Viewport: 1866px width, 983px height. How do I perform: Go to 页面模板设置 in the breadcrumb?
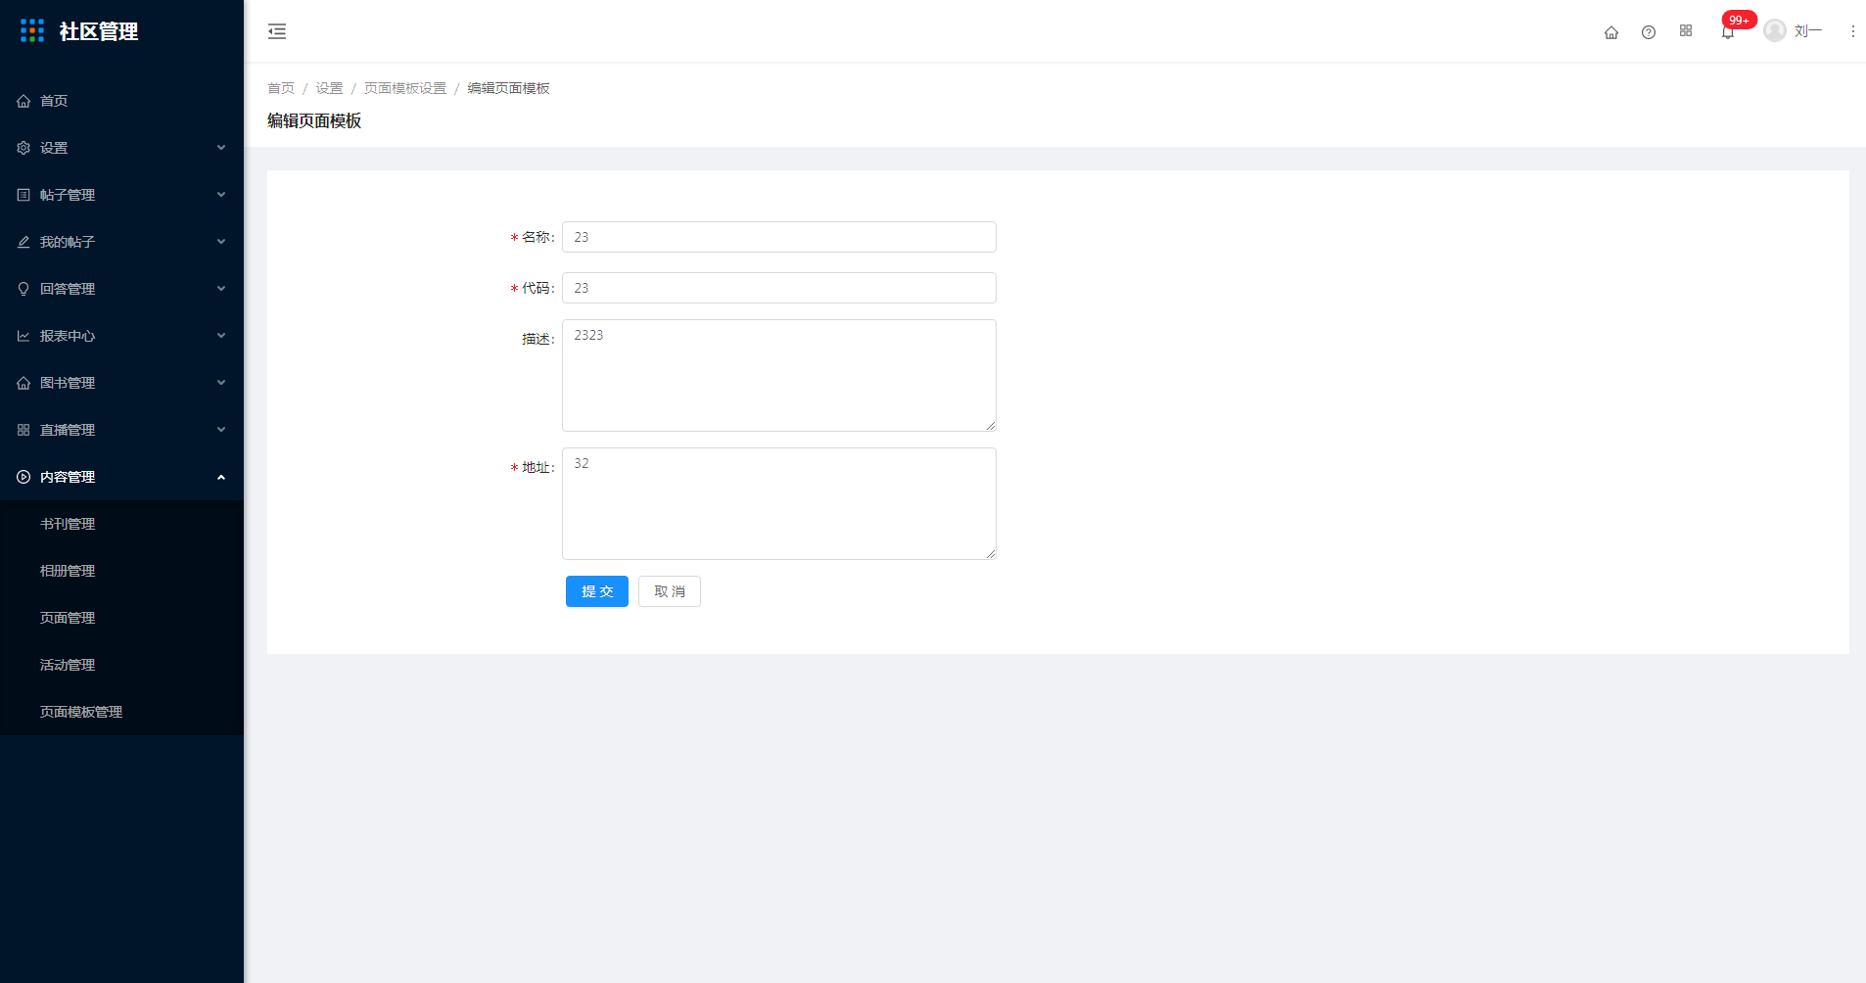[x=405, y=88]
